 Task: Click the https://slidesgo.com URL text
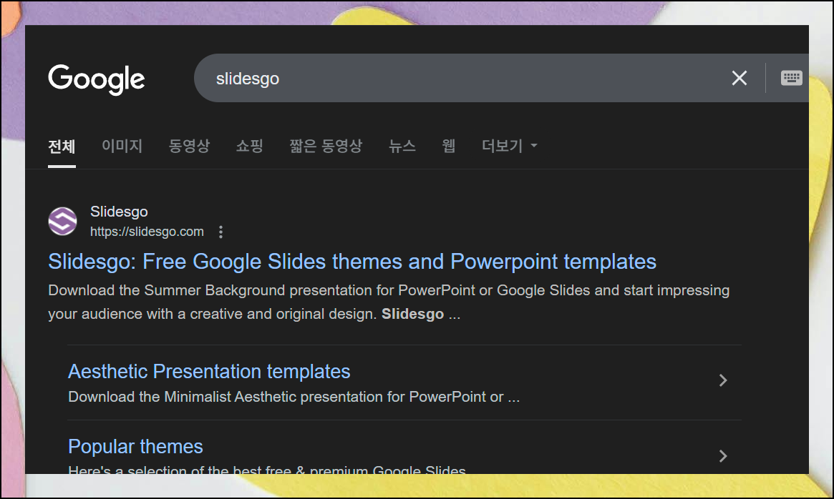[147, 232]
